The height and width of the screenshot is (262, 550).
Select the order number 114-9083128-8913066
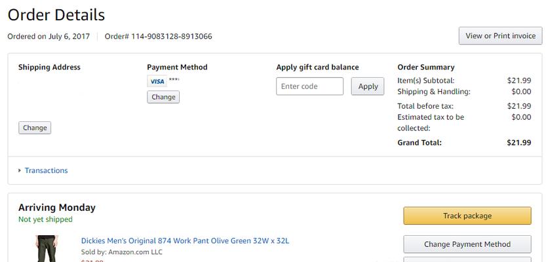pos(172,37)
